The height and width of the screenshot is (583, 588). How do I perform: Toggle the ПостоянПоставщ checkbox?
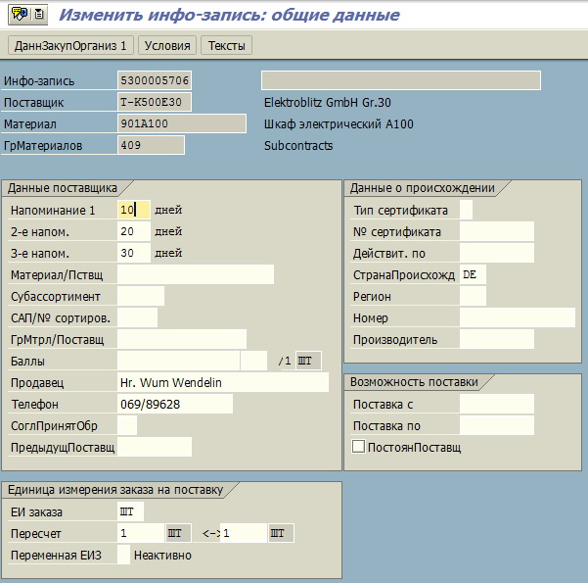pyautogui.click(x=358, y=447)
